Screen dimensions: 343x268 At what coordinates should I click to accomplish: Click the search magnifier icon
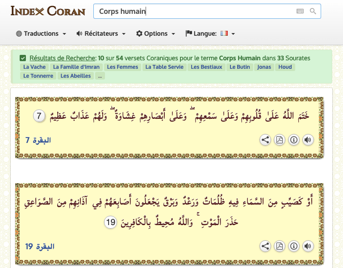click(313, 11)
